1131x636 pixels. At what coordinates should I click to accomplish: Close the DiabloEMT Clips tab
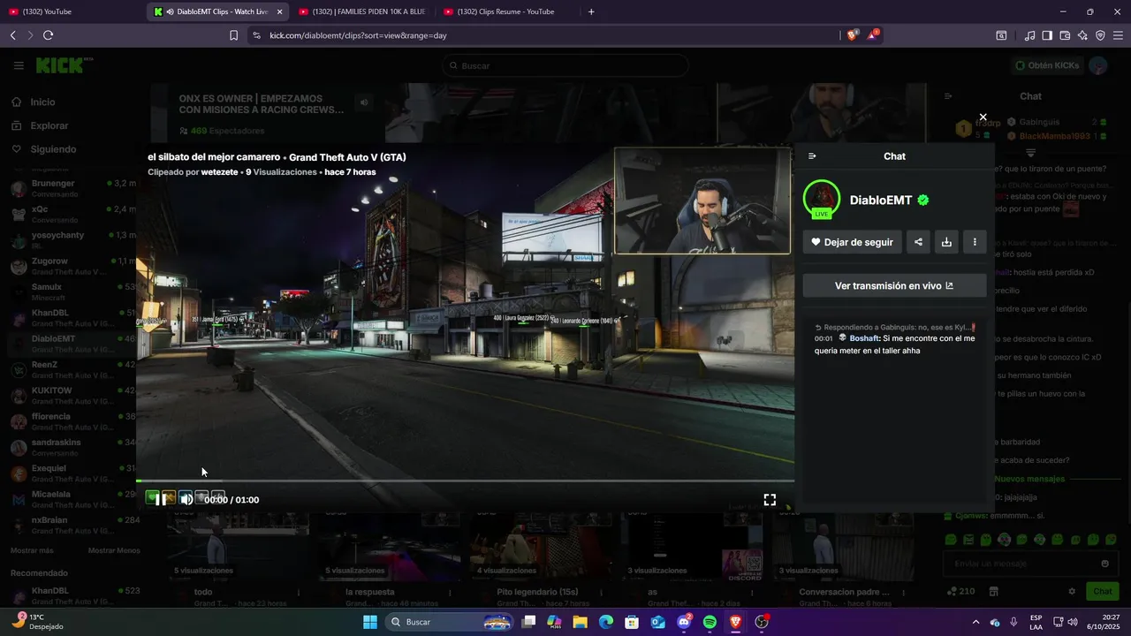click(279, 11)
